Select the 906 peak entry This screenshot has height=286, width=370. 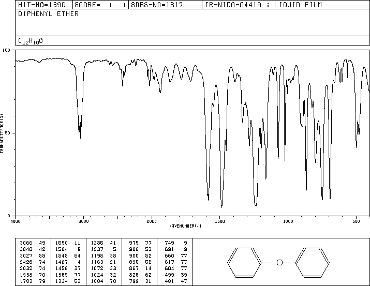tap(140, 249)
